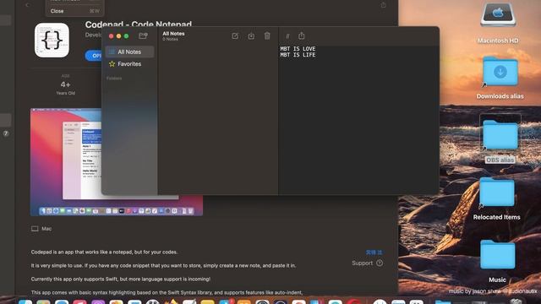Click the slash comment icon above editor

tap(287, 35)
